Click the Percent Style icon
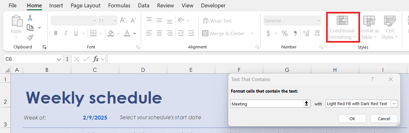Viewport: 409px width, 133px height. (x=285, y=33)
